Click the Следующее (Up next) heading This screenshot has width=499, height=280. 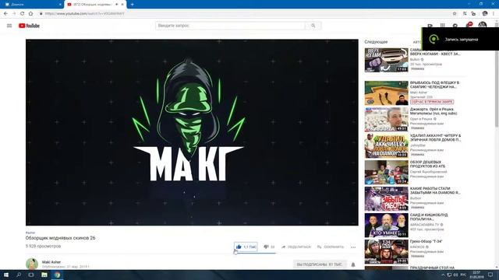(x=376, y=42)
